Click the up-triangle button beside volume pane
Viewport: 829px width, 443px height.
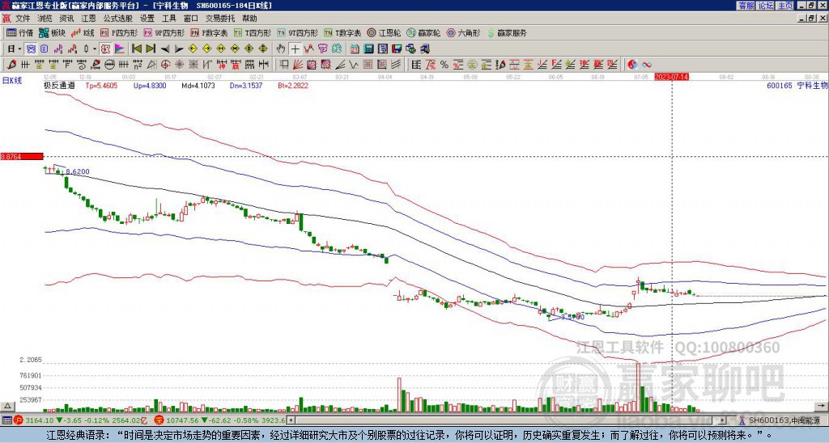6,406
